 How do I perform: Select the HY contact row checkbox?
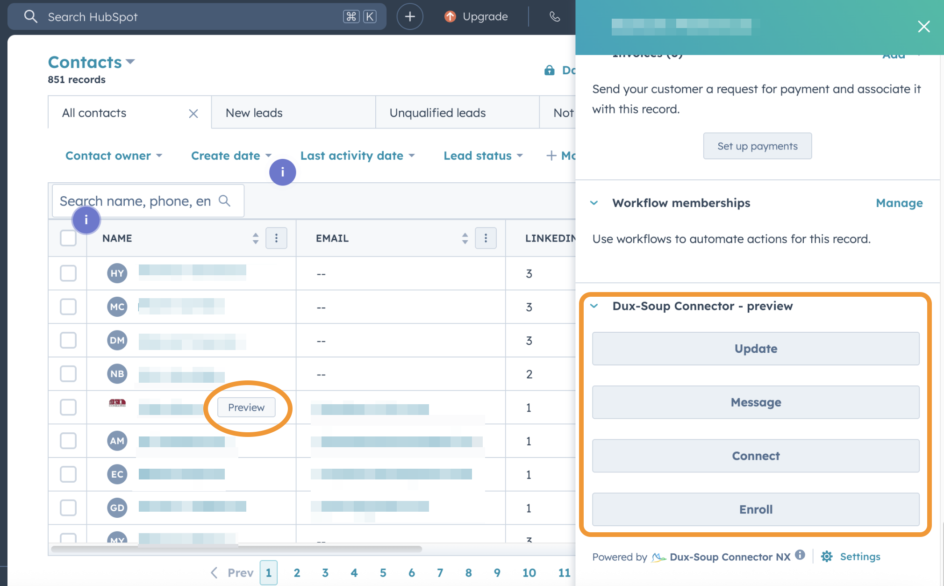click(x=68, y=273)
